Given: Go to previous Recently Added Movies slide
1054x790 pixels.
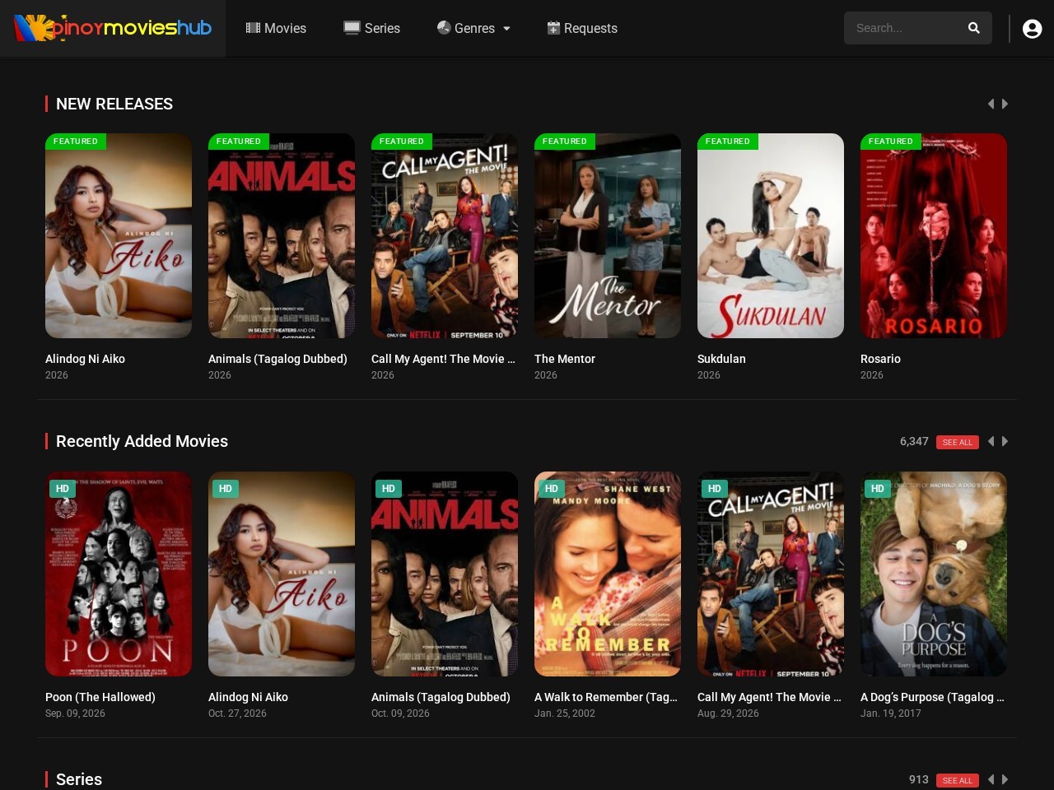Looking at the screenshot, I should pyautogui.click(x=991, y=442).
